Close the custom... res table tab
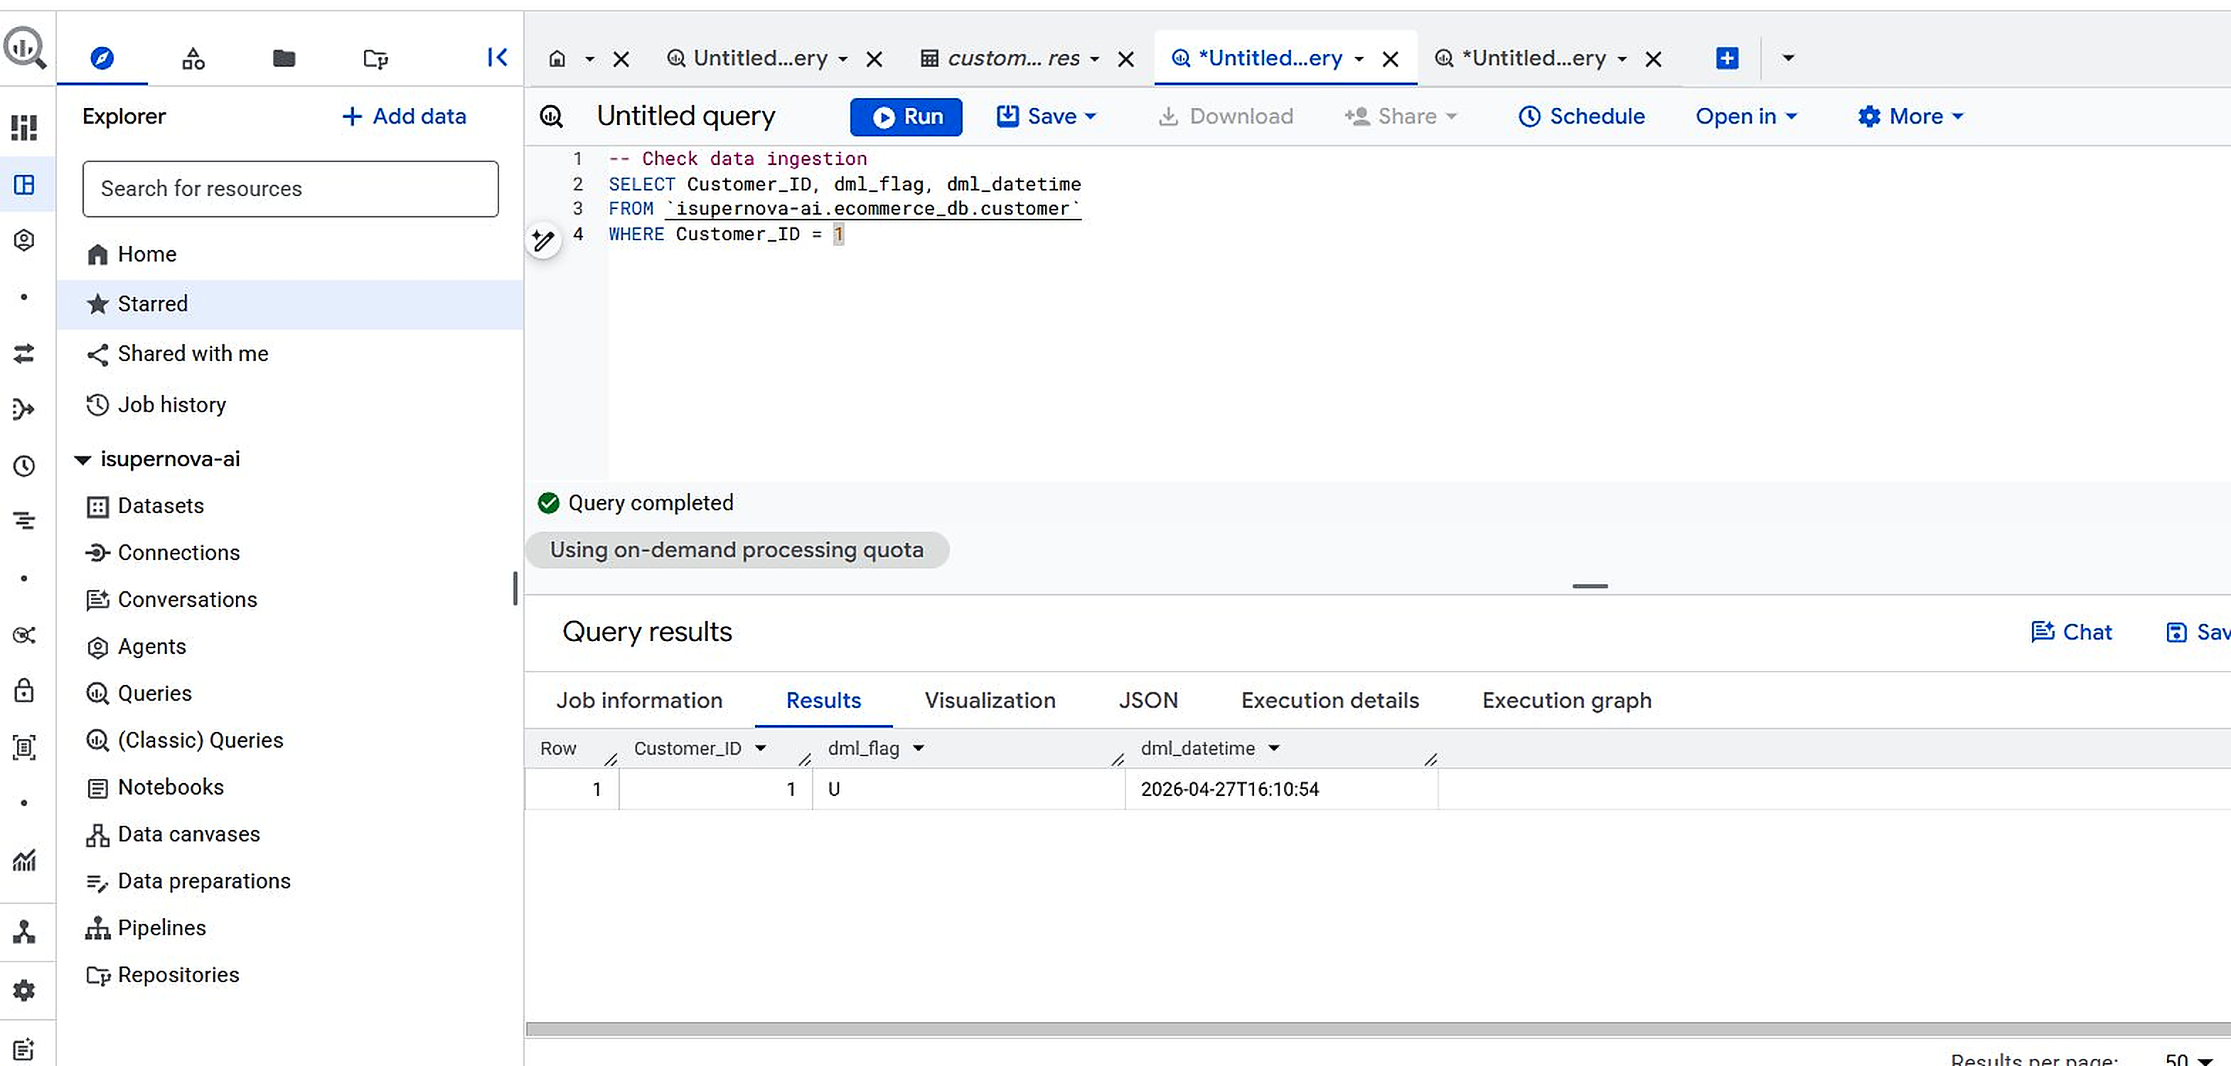 tap(1126, 59)
